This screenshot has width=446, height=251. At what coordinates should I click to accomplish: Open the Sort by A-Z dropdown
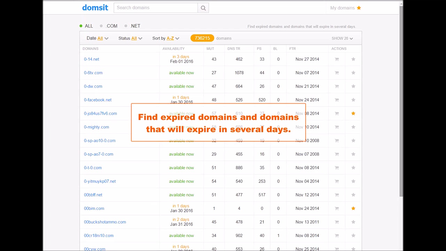pyautogui.click(x=166, y=38)
